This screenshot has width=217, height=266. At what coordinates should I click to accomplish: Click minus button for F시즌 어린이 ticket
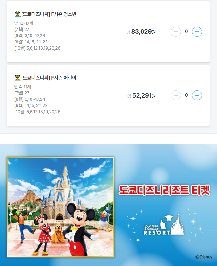[176, 95]
